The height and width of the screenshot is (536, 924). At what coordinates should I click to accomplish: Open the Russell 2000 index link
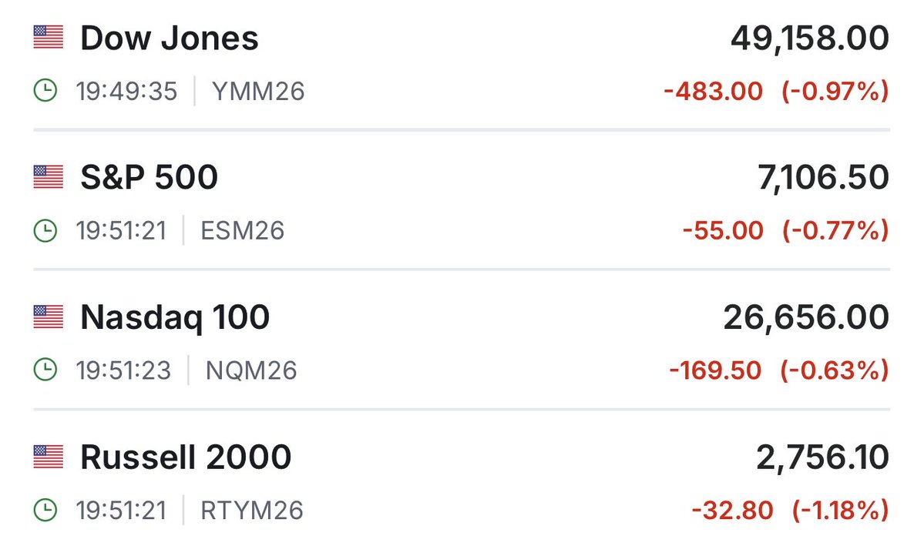pyautogui.click(x=186, y=457)
